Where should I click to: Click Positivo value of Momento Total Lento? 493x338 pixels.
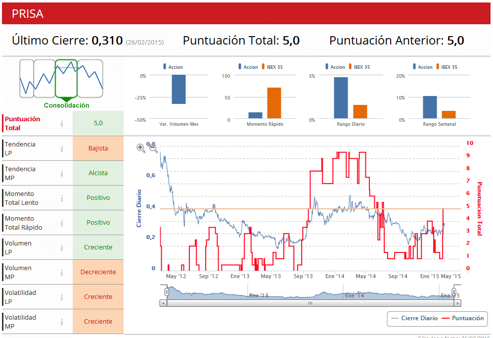[98, 197]
